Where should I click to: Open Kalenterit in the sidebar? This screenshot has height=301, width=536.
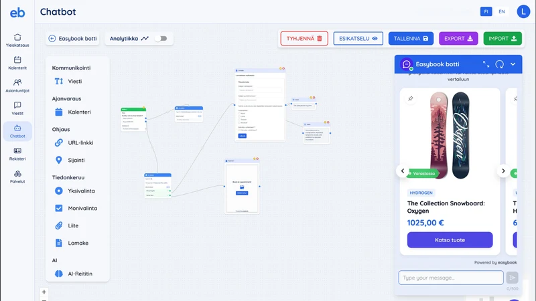(x=17, y=63)
